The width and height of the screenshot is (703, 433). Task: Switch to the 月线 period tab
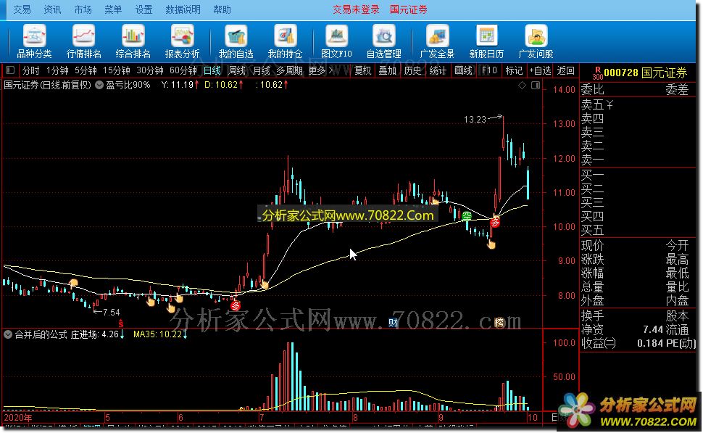click(x=262, y=70)
